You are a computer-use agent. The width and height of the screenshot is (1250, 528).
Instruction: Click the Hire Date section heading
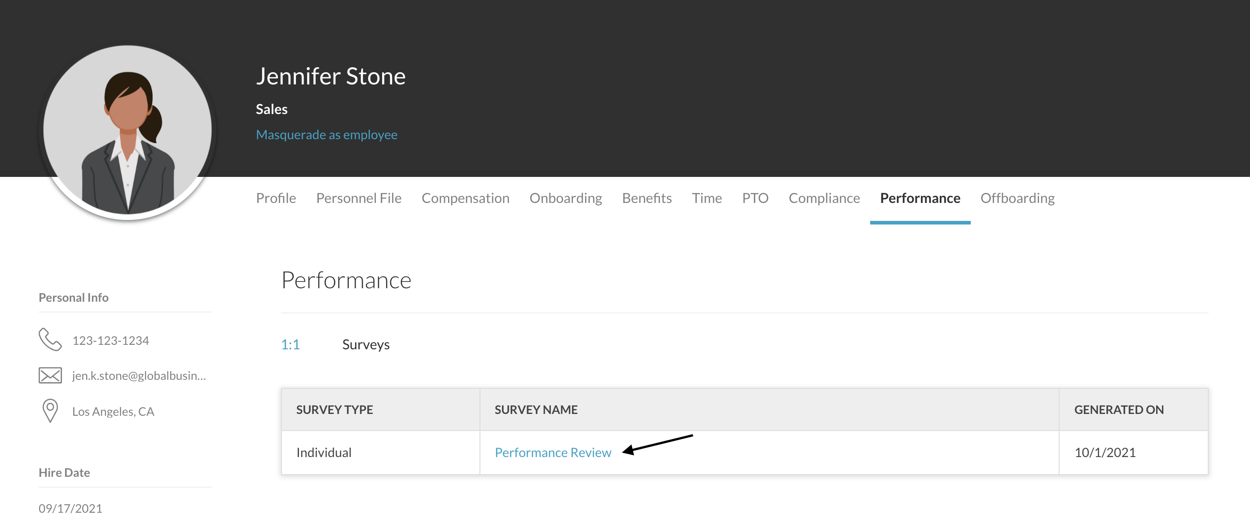(64, 472)
